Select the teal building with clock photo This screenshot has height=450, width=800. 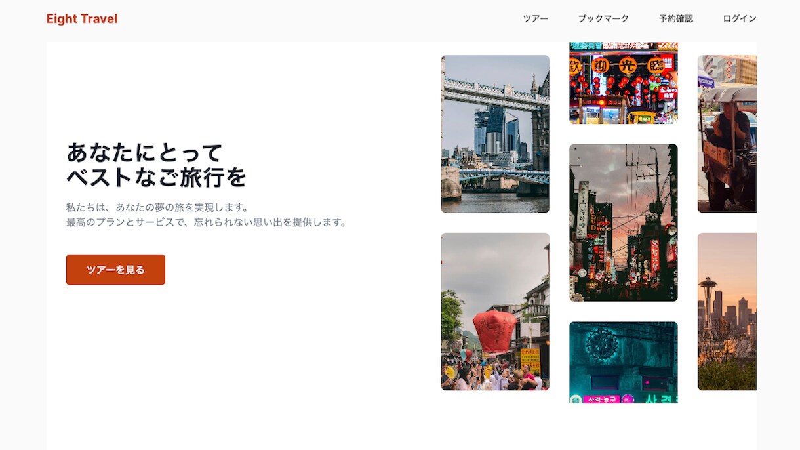(624, 362)
